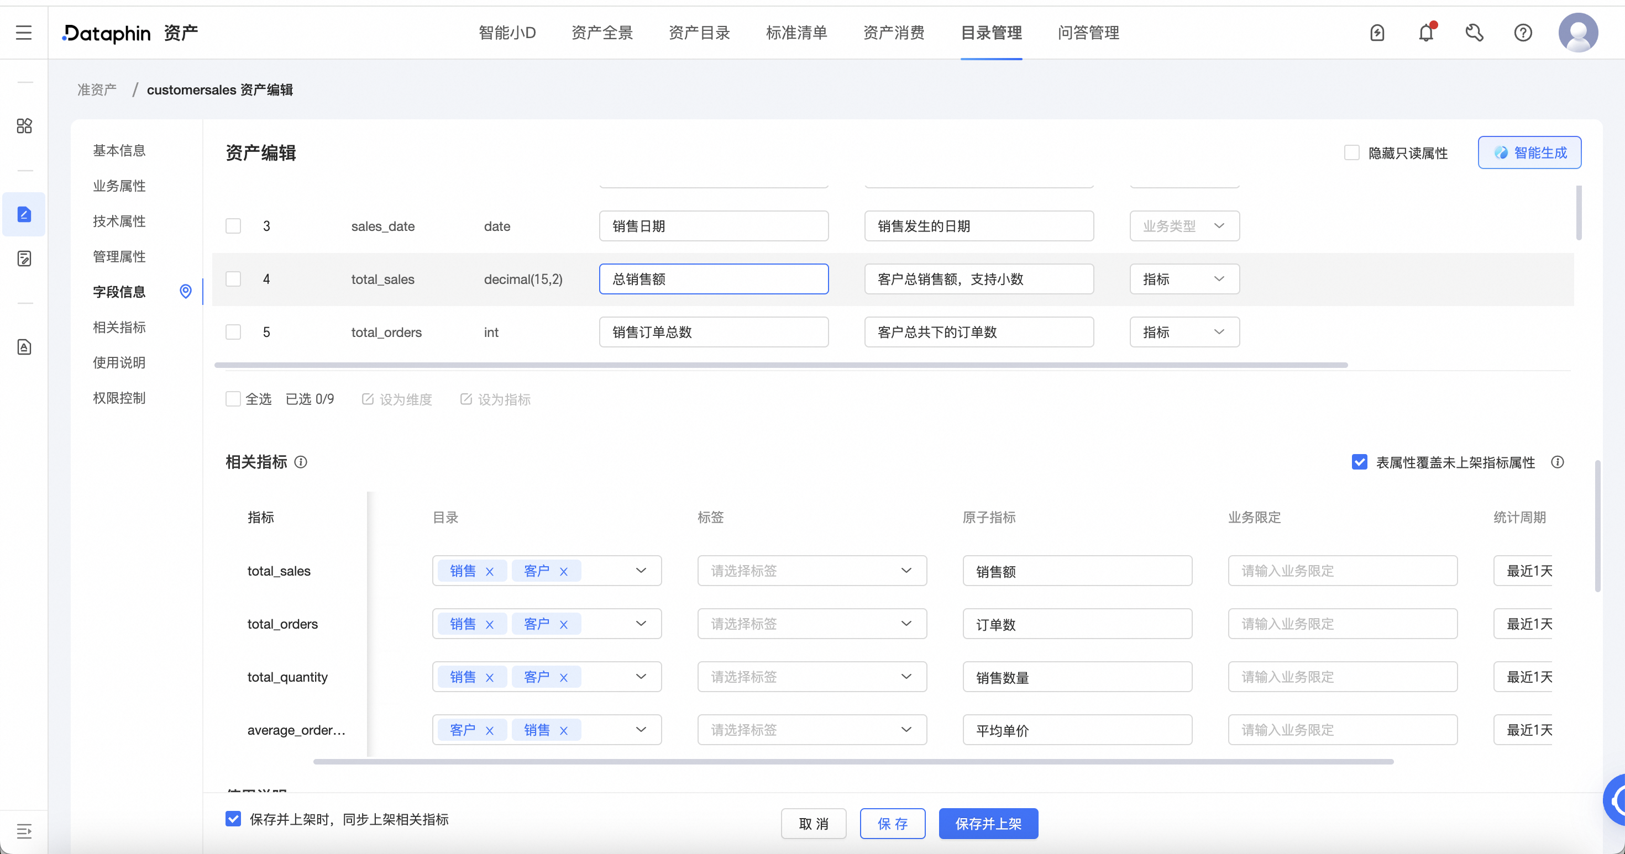
Task: Select the checkbox on row 4 total_sales
Action: click(233, 278)
